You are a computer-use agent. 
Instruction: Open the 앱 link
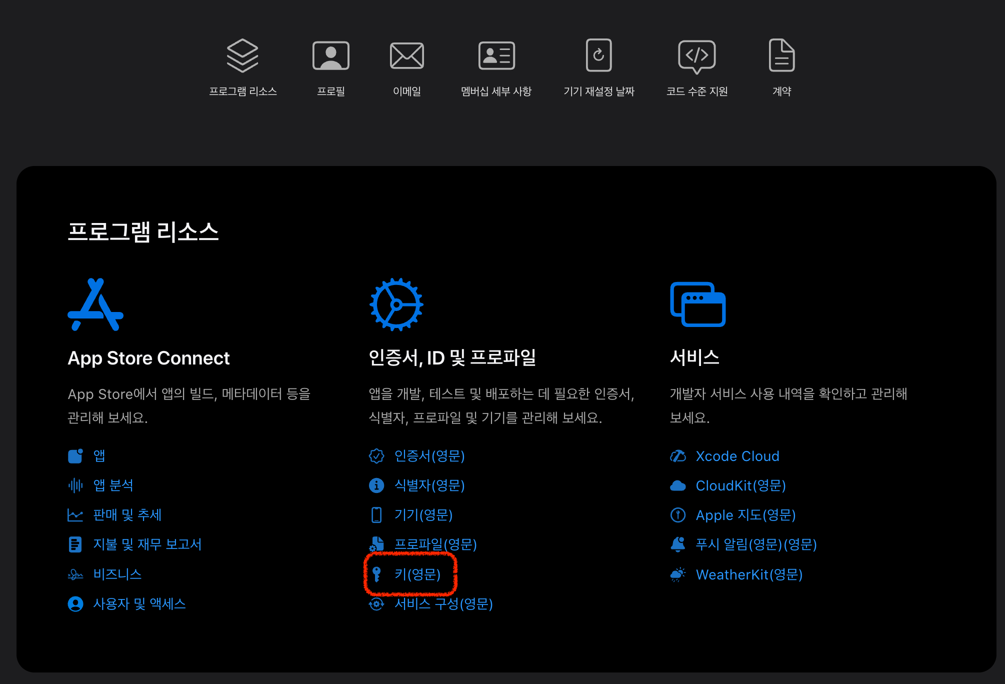[99, 456]
